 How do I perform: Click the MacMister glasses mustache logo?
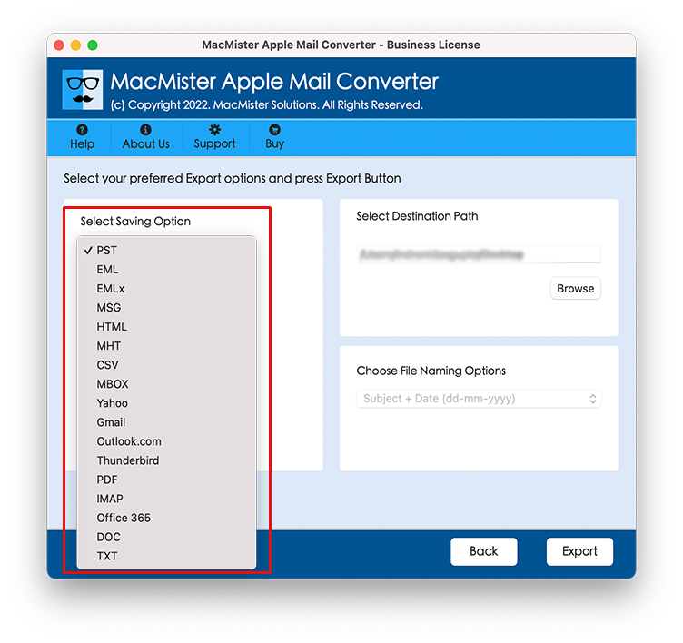click(83, 90)
